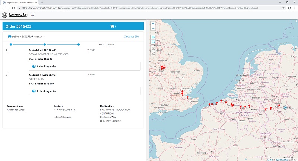Click the Innovation Lab logo
The height and width of the screenshot is (161, 298).
15,15
